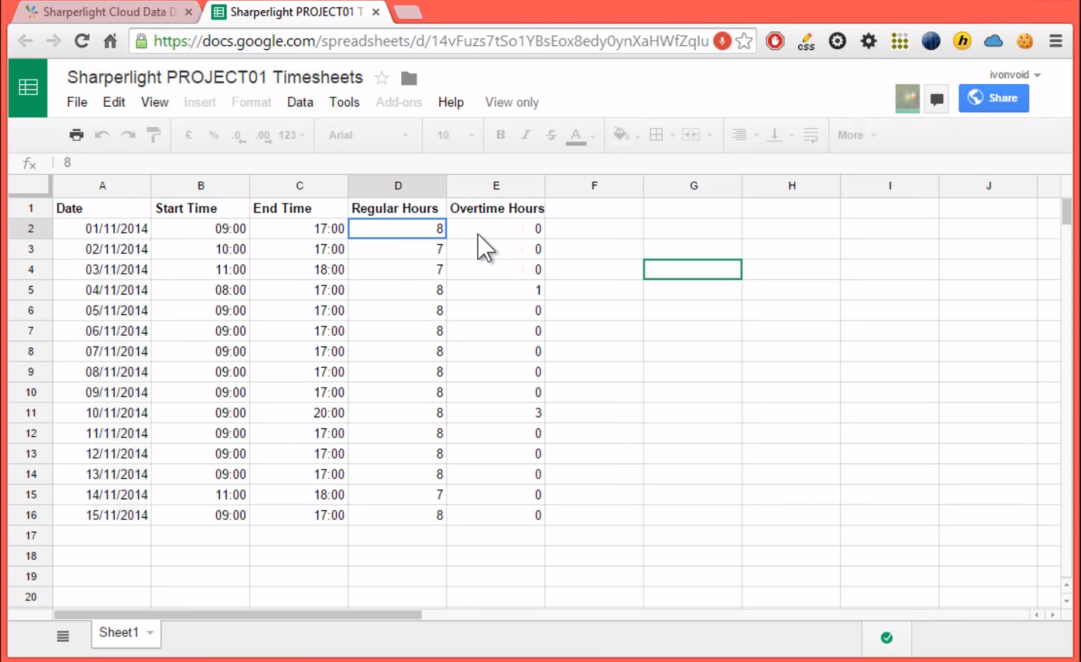Viewport: 1081px width, 662px height.
Task: Click the blue Share button
Action: click(993, 98)
